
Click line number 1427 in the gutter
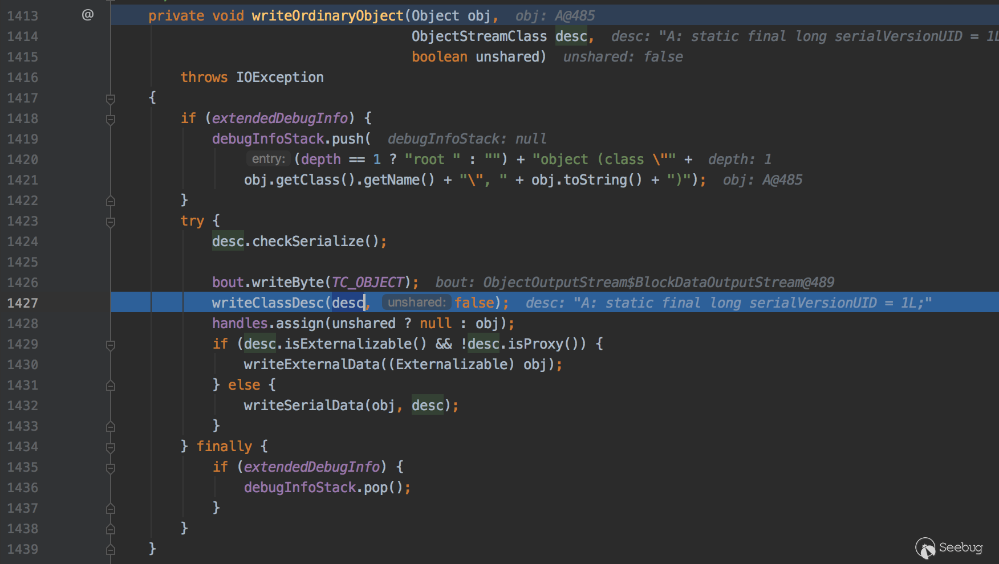[x=23, y=303]
